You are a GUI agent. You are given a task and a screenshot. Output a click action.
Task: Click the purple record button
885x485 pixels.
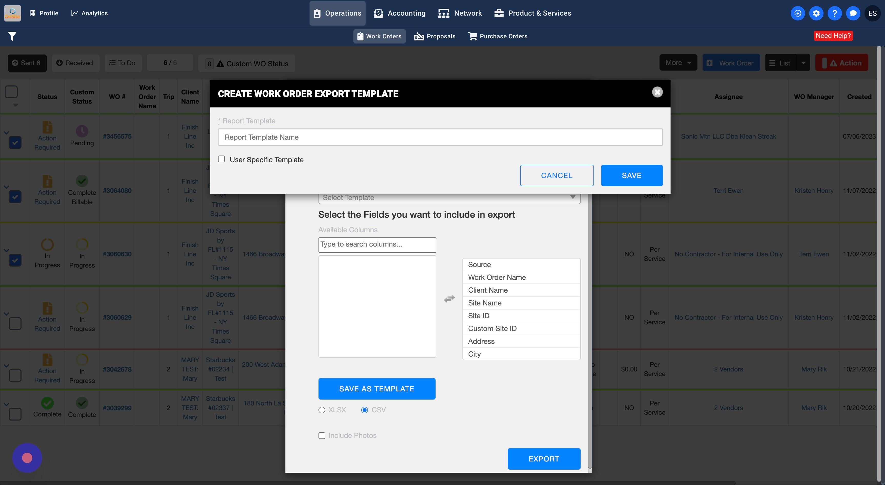click(x=27, y=458)
